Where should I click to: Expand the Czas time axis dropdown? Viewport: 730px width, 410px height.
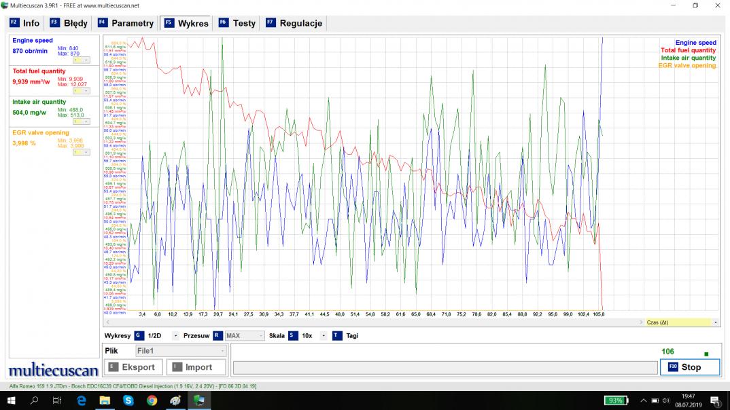pyautogui.click(x=716, y=322)
